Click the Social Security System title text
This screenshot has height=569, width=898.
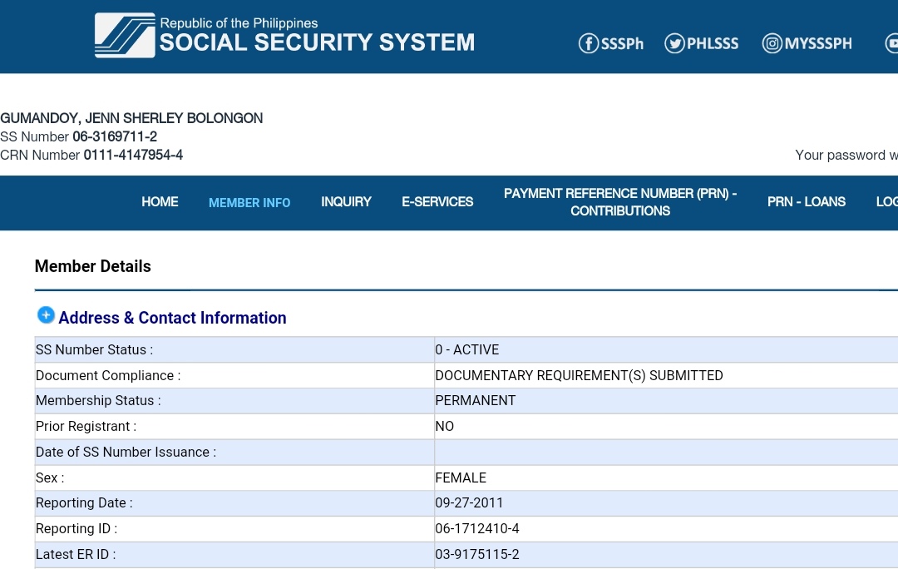click(317, 42)
